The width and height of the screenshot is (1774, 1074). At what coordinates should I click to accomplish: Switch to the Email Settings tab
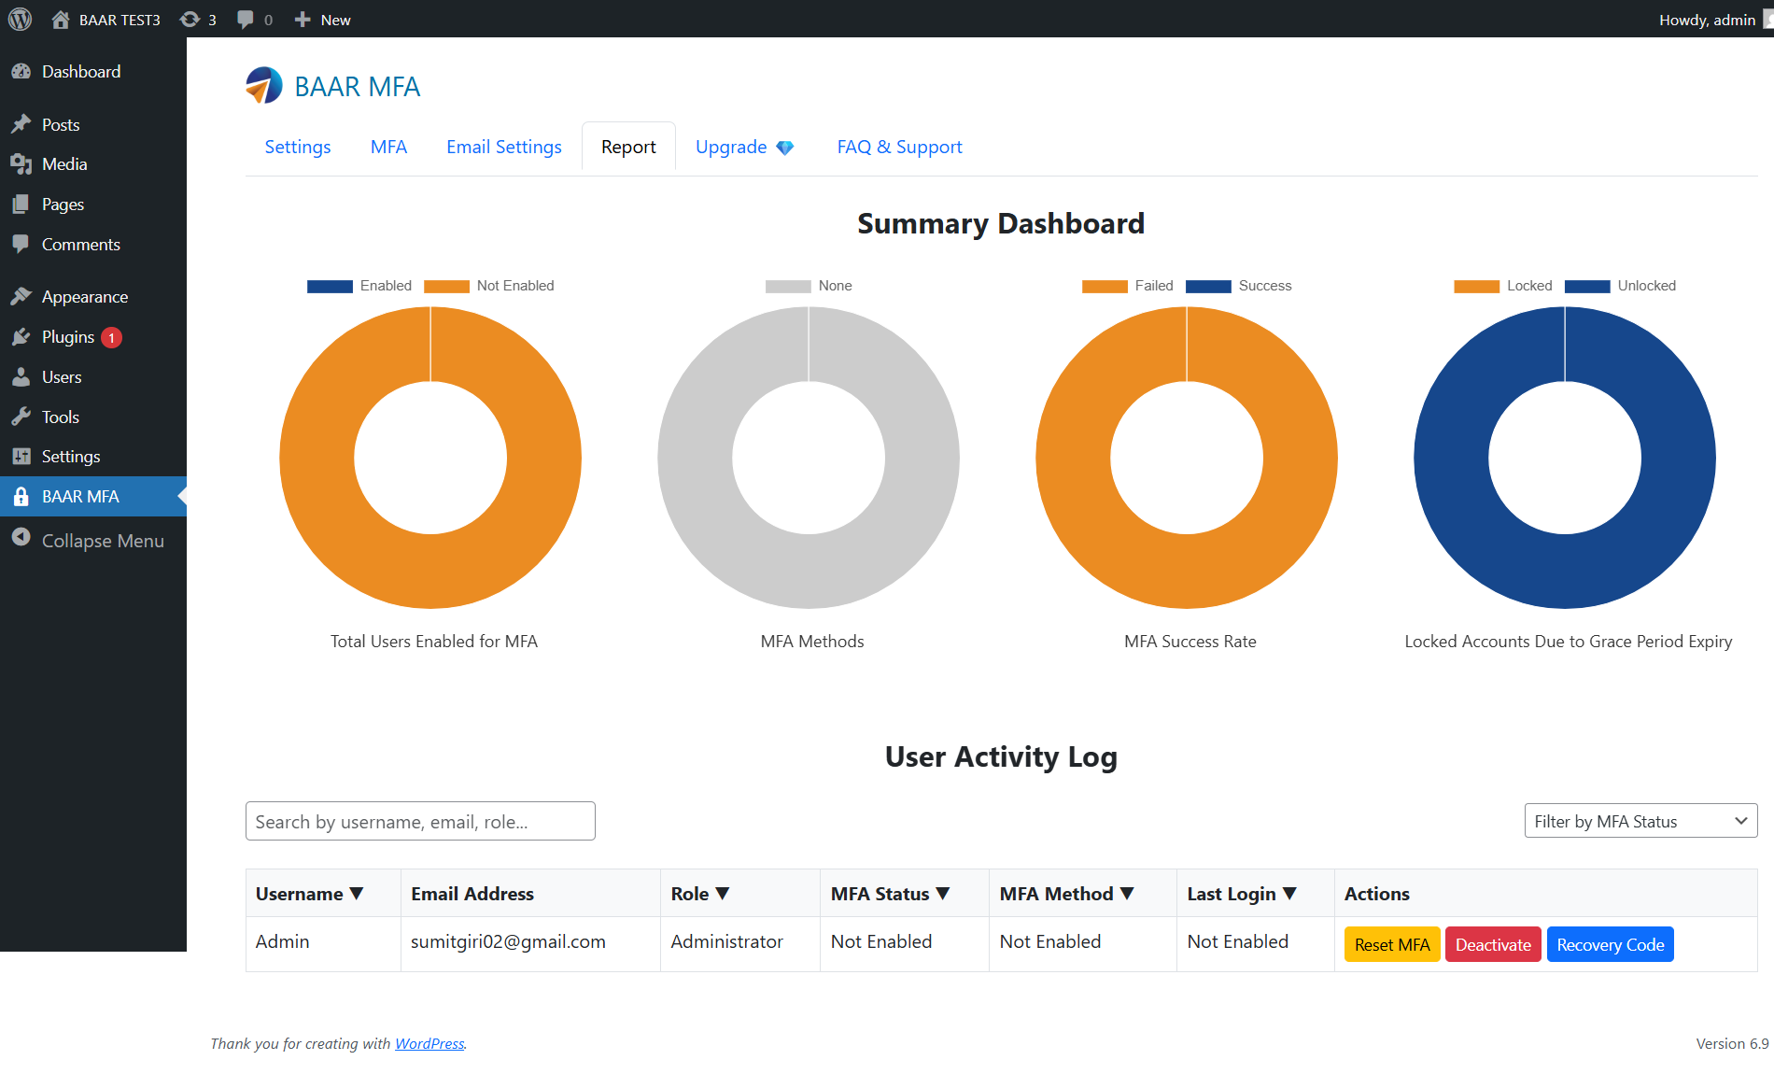(x=503, y=147)
